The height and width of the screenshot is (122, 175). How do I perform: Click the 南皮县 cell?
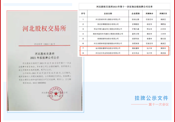[163, 53]
